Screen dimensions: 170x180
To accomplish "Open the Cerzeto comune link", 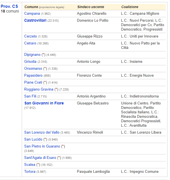I will [x=30, y=36].
